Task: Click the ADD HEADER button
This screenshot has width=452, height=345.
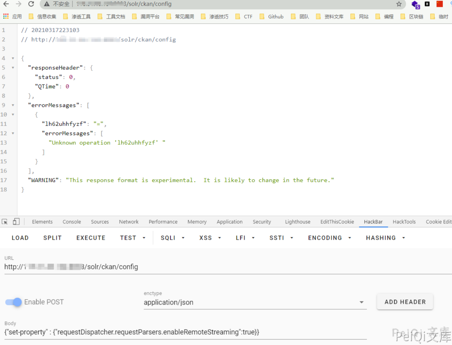Action: point(405,302)
